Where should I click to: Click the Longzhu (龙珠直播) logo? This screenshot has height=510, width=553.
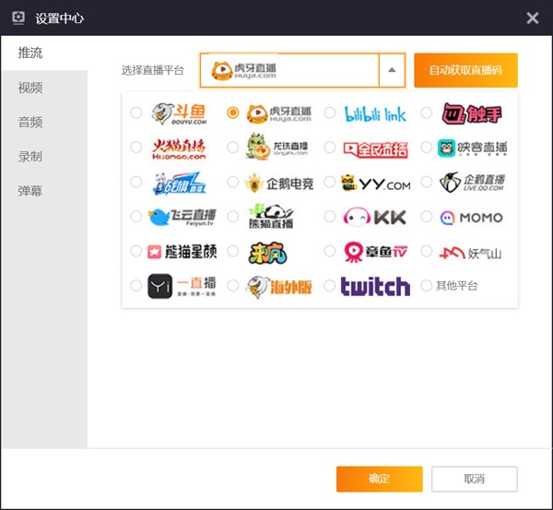tap(276, 147)
